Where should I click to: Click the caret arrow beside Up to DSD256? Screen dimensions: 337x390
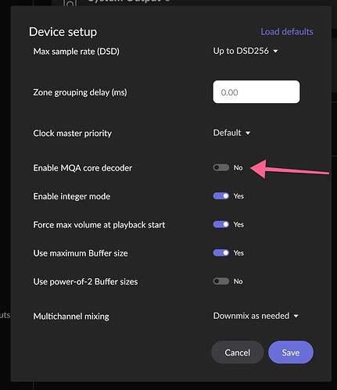(x=275, y=52)
